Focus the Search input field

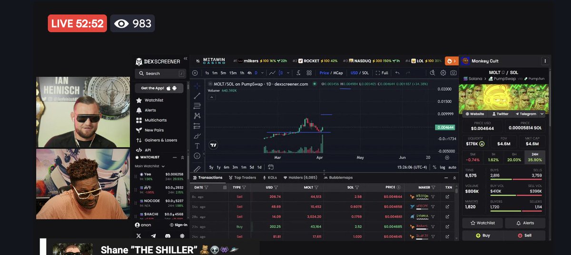click(161, 73)
